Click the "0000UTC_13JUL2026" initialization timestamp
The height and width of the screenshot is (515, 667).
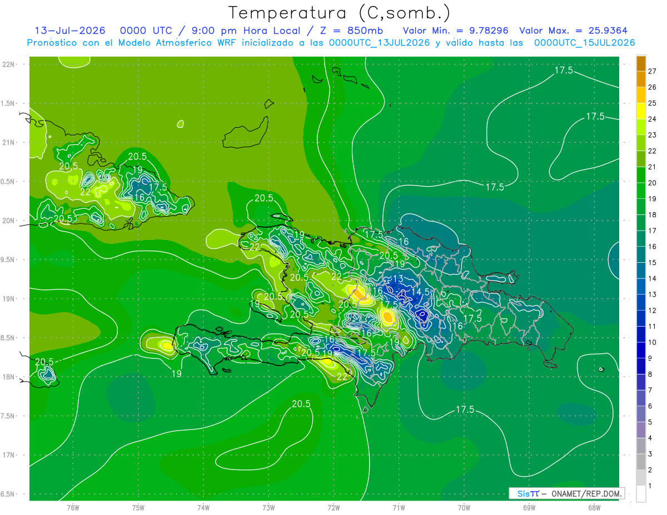pyautogui.click(x=380, y=43)
